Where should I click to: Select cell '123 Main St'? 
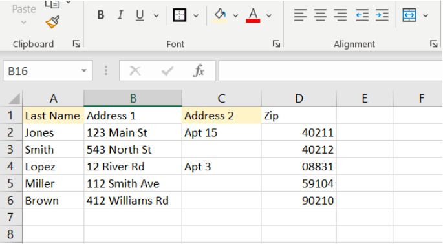[x=133, y=132]
